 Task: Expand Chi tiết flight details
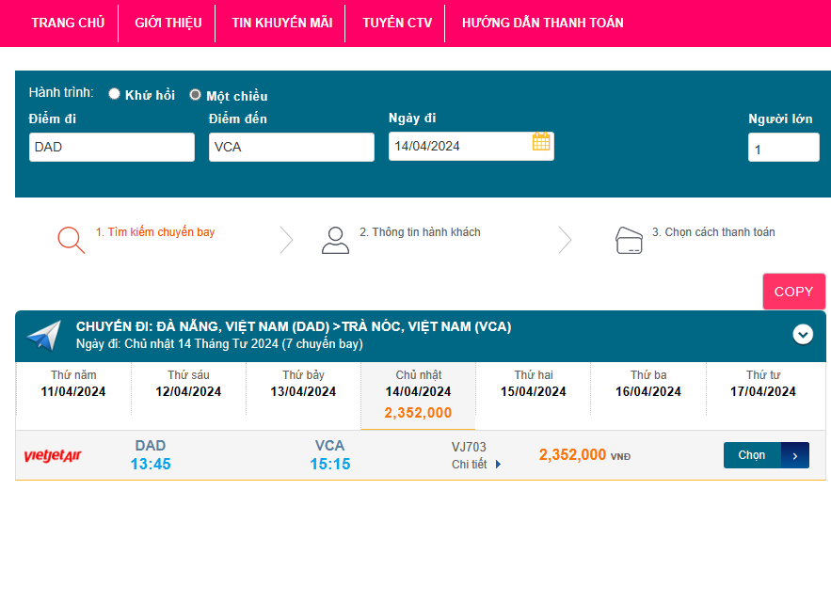tap(476, 464)
